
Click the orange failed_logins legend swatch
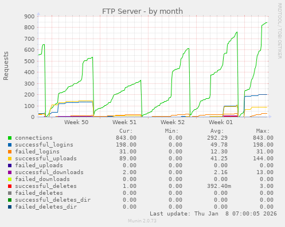pyautogui.click(x=10, y=152)
